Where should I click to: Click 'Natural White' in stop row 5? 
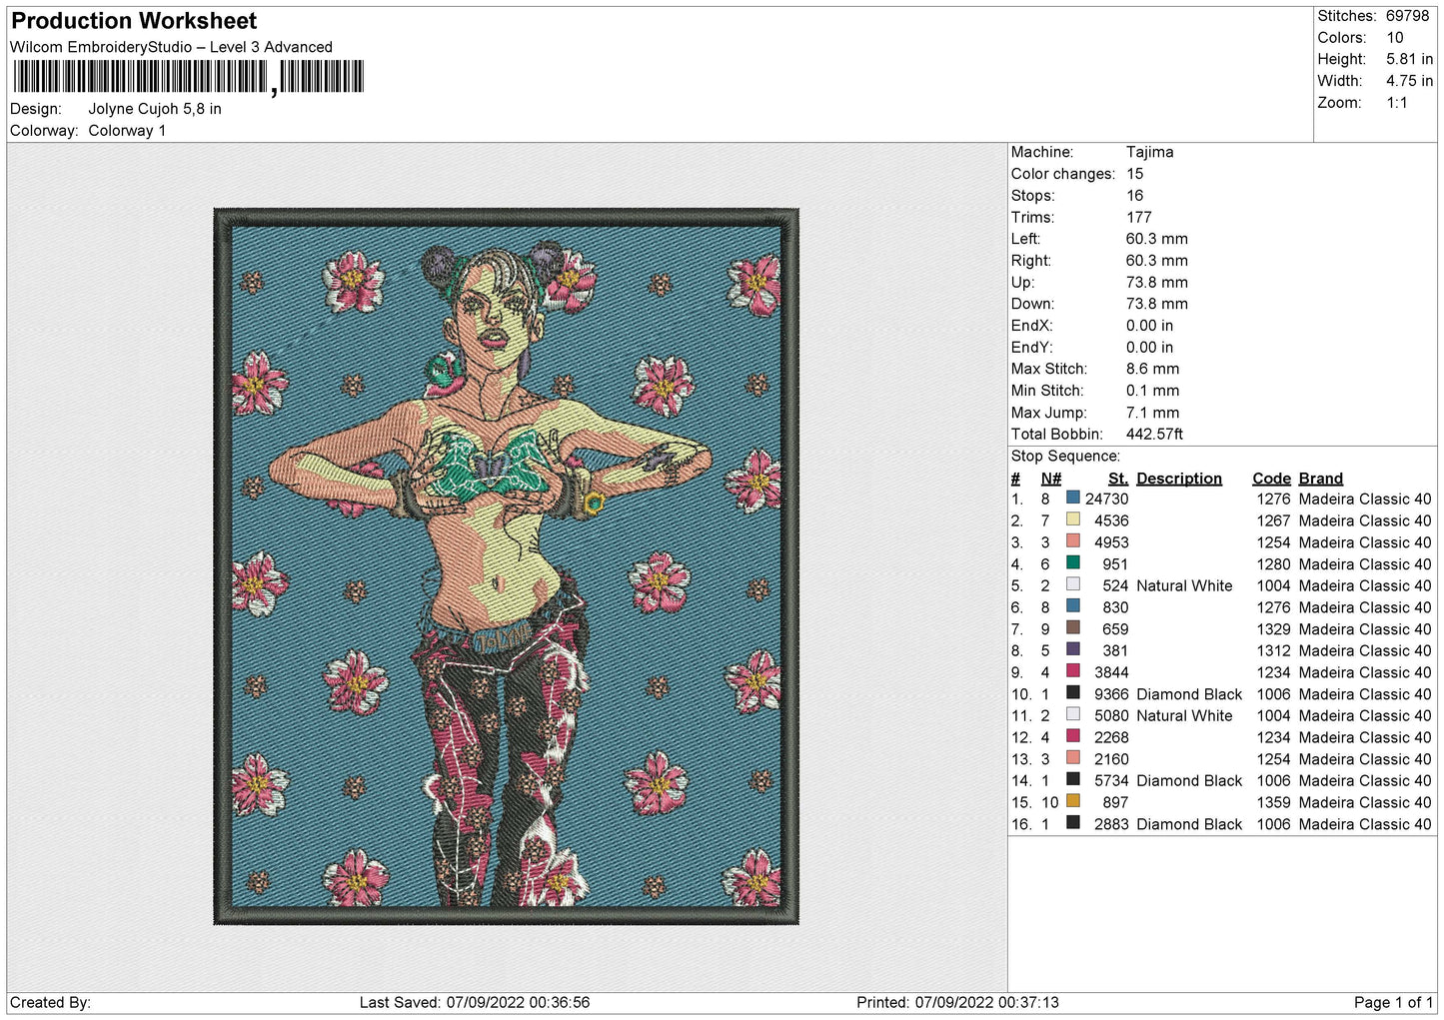(x=1184, y=586)
